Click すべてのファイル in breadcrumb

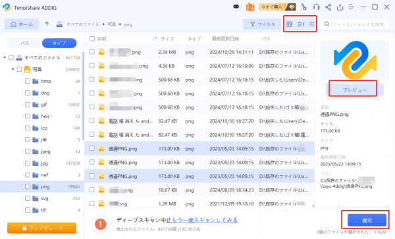tap(83, 24)
